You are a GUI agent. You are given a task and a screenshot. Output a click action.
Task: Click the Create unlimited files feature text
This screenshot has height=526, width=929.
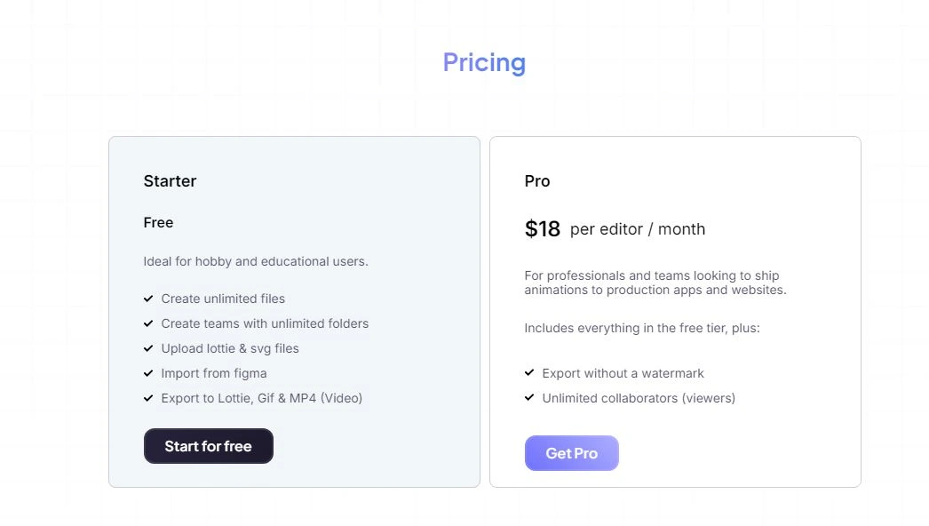[x=223, y=299]
